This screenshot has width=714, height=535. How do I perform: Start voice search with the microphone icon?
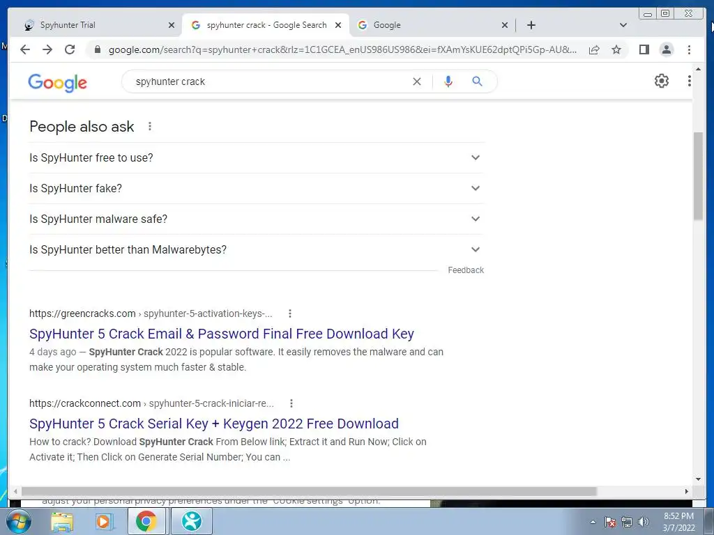(x=448, y=82)
